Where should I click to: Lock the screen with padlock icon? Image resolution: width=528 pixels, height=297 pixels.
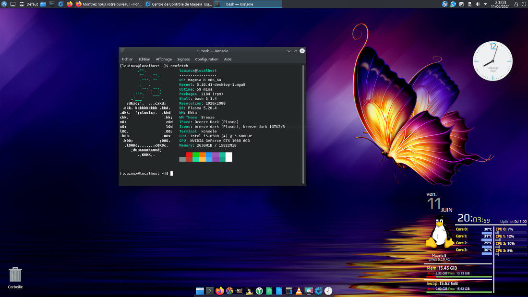[516, 4]
